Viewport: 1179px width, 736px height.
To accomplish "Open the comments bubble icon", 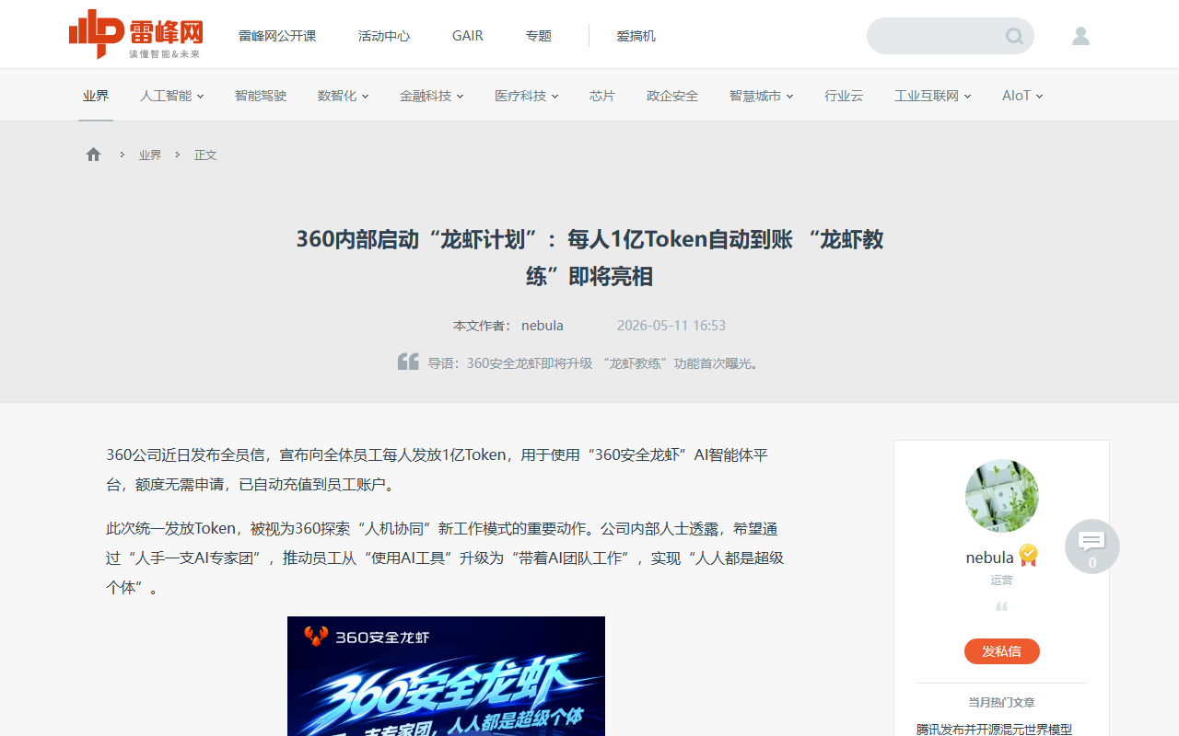I will (x=1092, y=546).
